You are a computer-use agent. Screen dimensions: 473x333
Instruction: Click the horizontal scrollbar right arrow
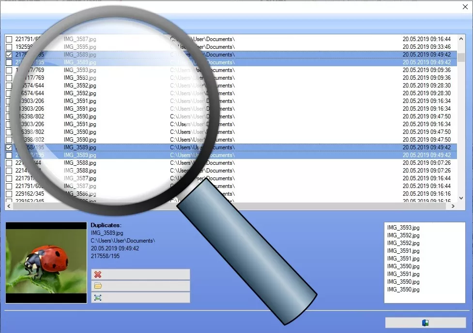tap(452, 206)
